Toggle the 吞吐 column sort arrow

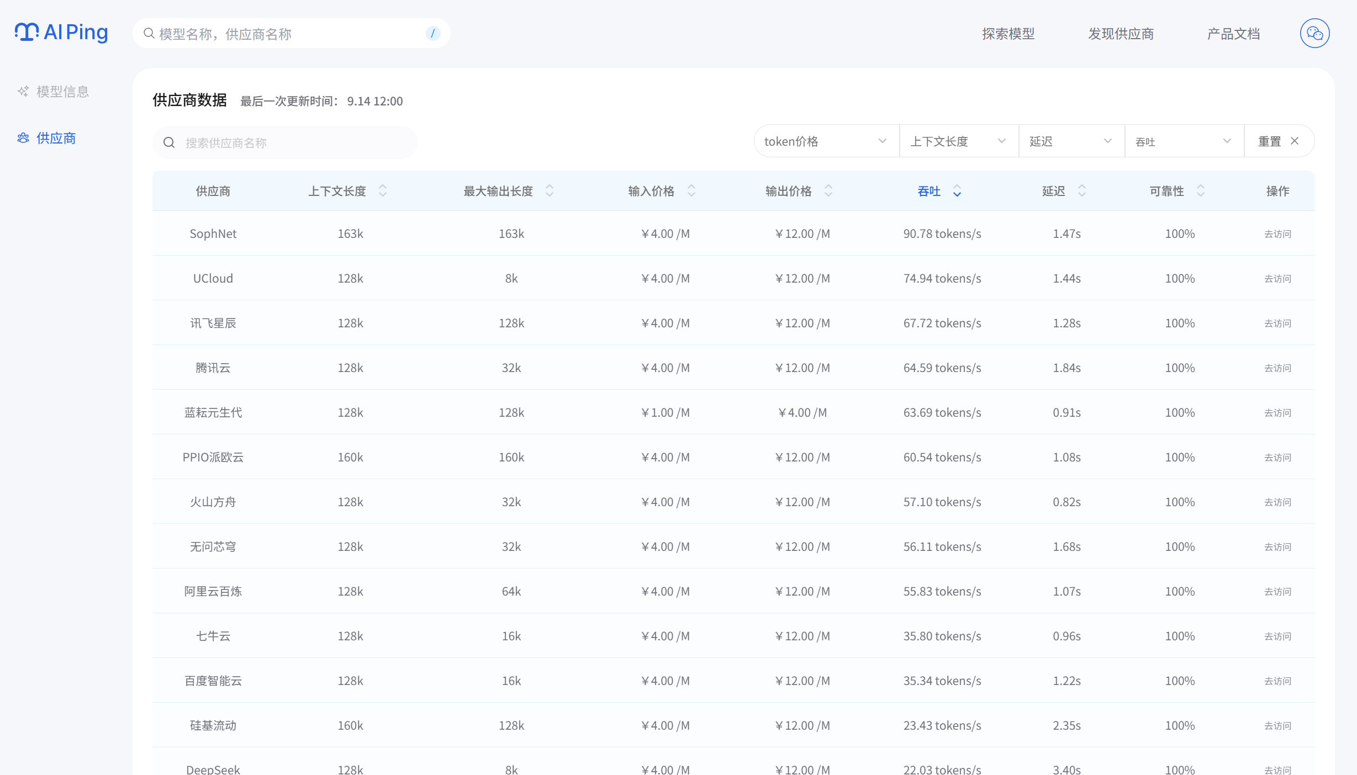957,191
